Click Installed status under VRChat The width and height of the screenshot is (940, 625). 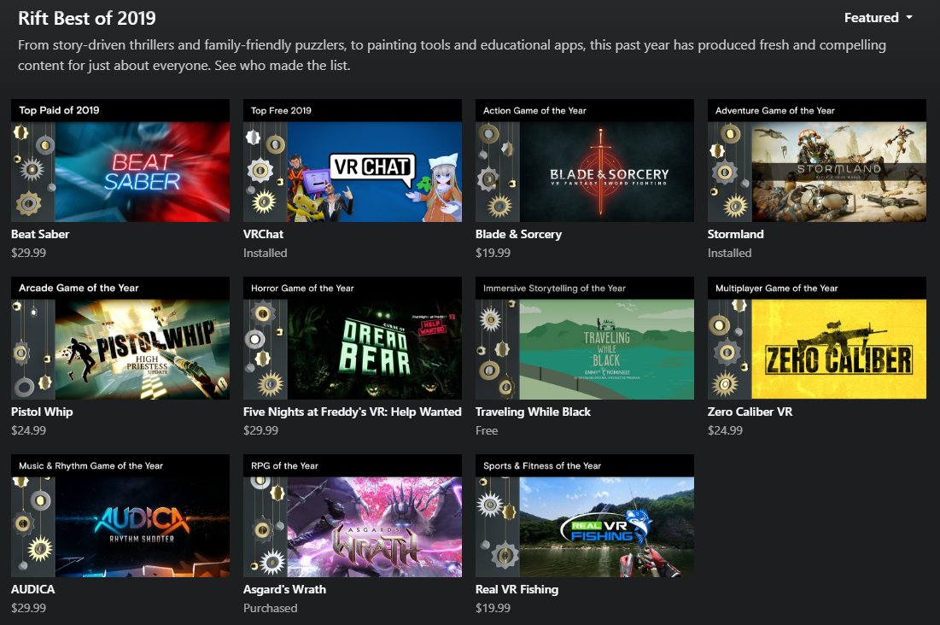click(x=265, y=253)
